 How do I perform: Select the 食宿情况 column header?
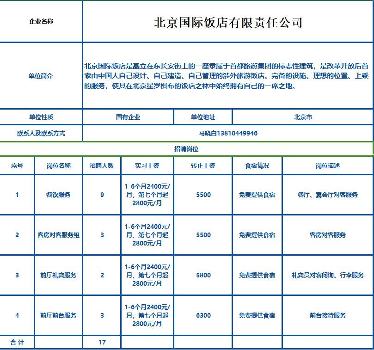point(257,166)
